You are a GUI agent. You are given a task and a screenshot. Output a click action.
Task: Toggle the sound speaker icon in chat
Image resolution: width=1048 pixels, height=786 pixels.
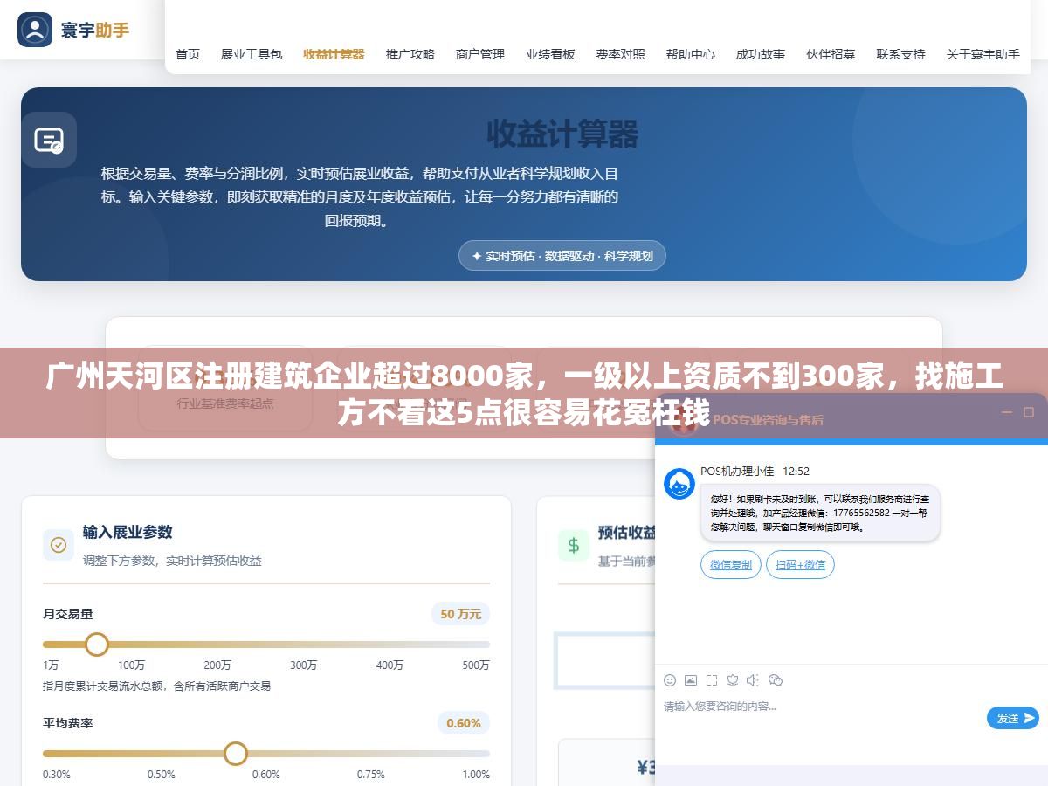(x=754, y=679)
